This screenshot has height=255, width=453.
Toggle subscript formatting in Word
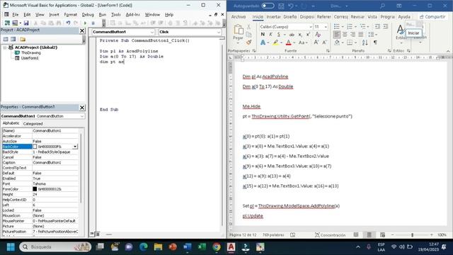(300, 35)
